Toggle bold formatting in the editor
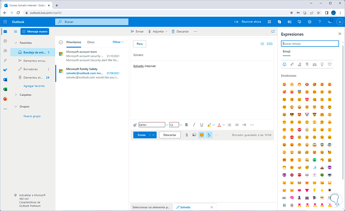The width and height of the screenshot is (345, 211). click(x=186, y=125)
